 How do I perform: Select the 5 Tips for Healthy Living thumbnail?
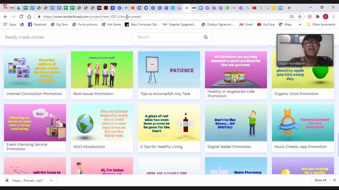(169, 123)
